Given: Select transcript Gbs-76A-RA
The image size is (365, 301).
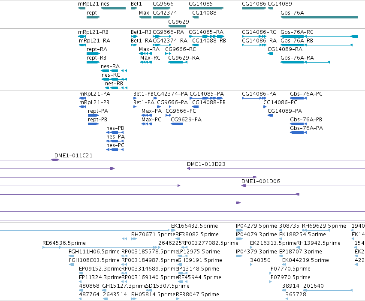Looking at the screenshot, I should click(x=297, y=58).
